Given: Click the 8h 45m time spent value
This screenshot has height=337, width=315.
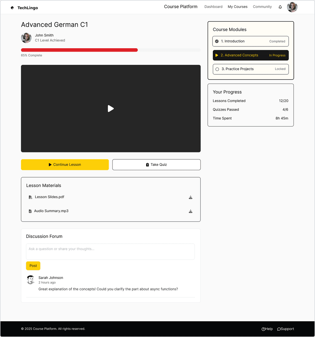Looking at the screenshot, I should 282,118.
